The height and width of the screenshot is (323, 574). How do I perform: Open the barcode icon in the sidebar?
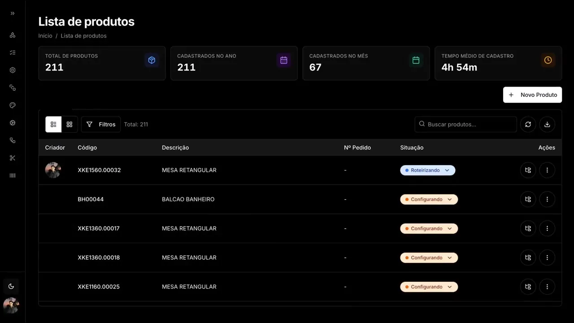tap(13, 175)
